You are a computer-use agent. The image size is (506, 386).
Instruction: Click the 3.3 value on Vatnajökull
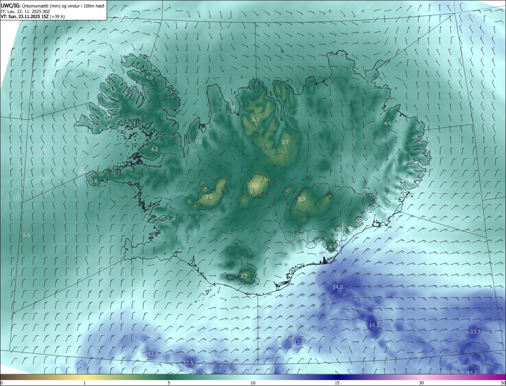point(302,199)
